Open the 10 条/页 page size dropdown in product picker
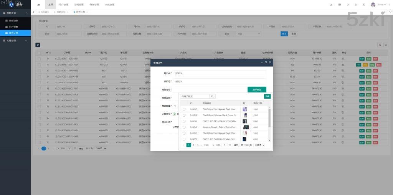 259,145
